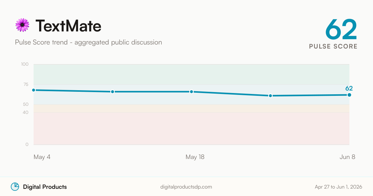Click the red 0–40 score band

[x=191, y=128]
